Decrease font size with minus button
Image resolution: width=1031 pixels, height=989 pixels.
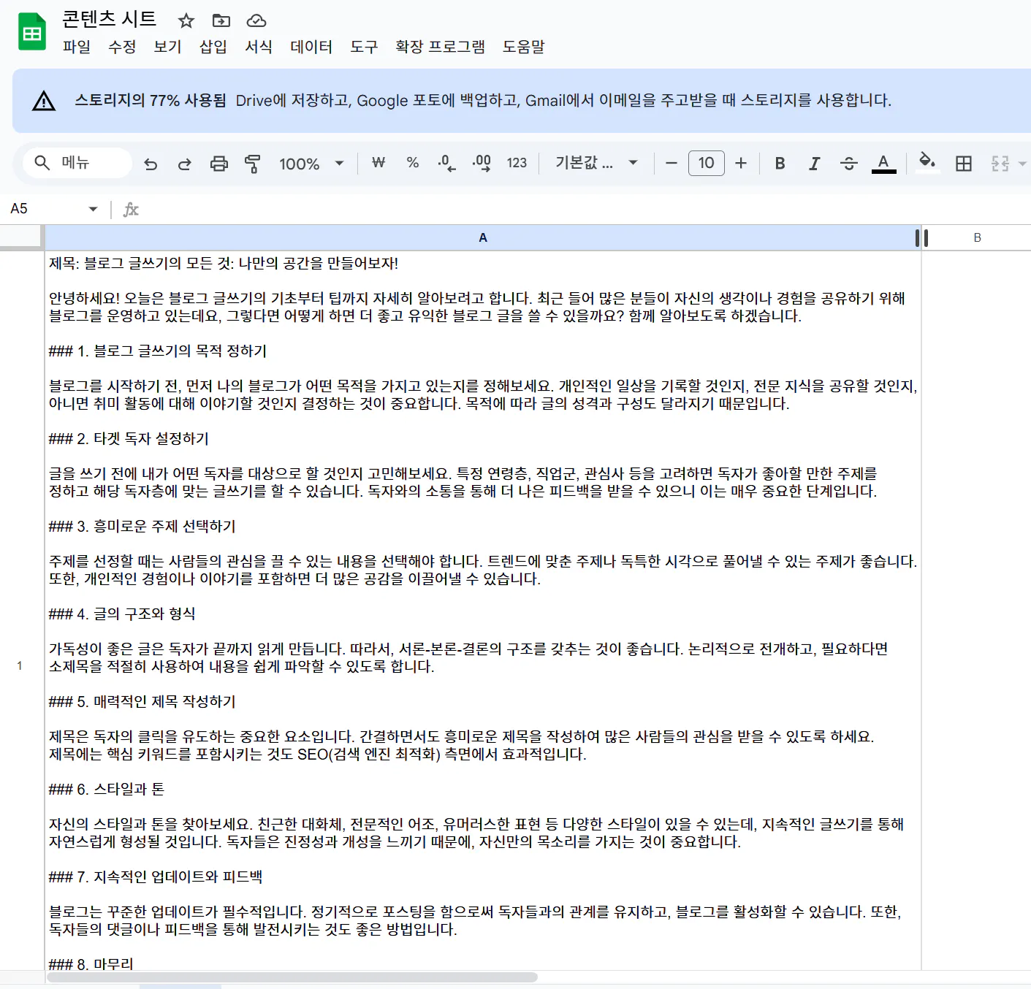click(672, 163)
